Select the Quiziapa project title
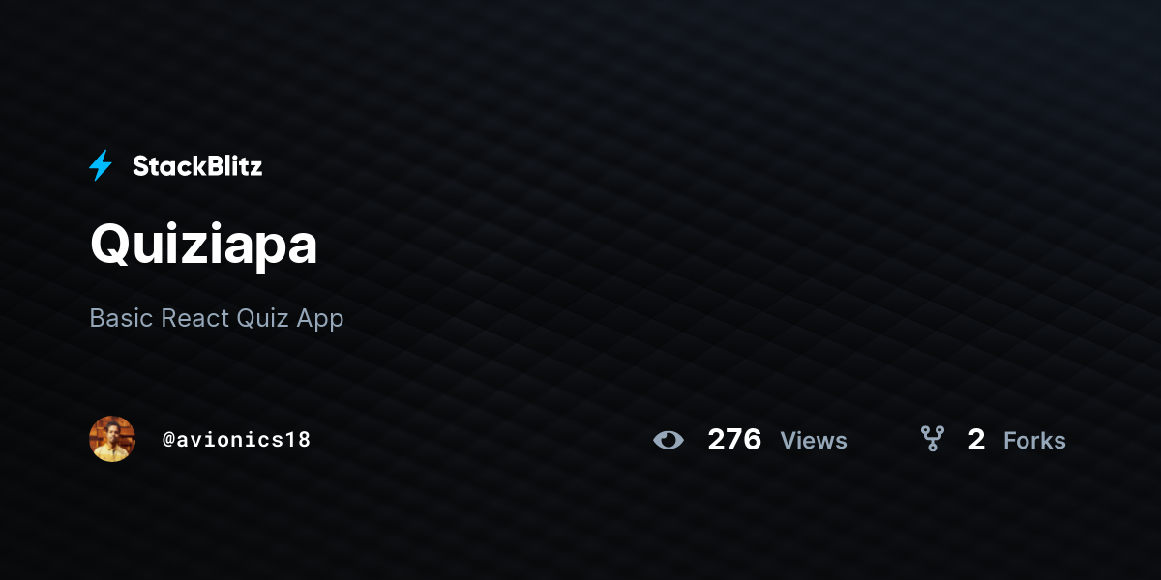The height and width of the screenshot is (580, 1161). coord(203,246)
